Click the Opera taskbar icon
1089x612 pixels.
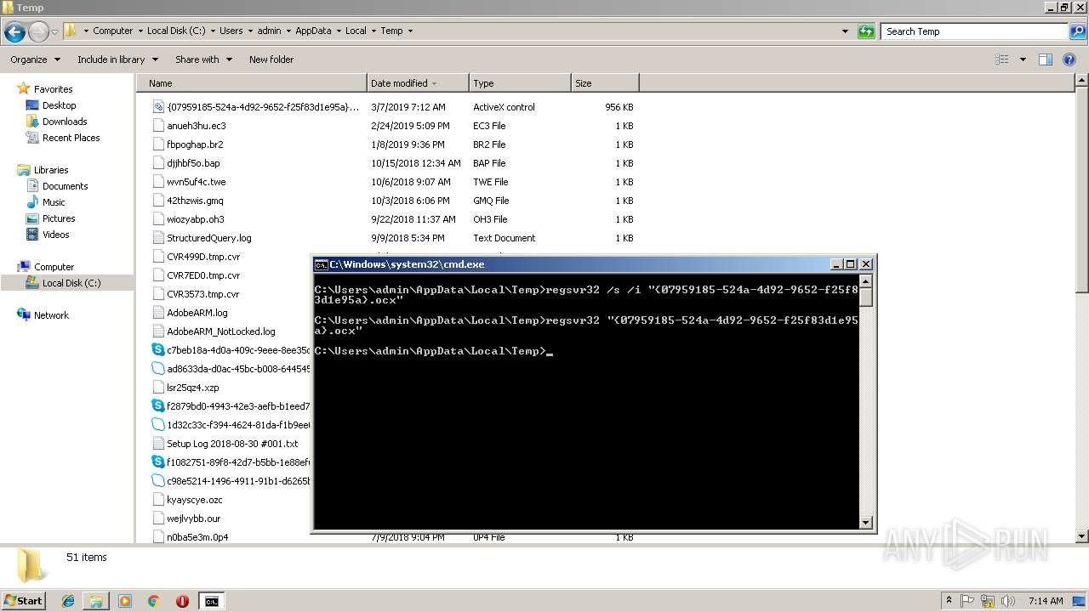(182, 601)
